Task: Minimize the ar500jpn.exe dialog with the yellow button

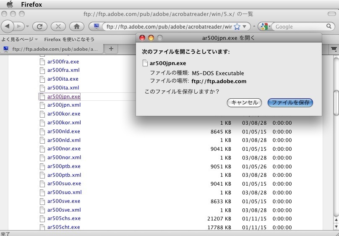Action: point(151,38)
